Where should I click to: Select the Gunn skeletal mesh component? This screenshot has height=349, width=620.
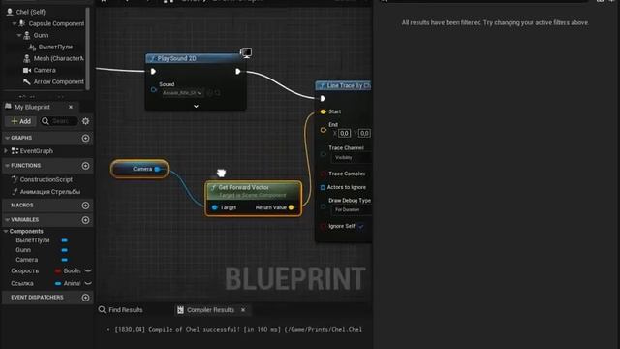tap(41, 35)
